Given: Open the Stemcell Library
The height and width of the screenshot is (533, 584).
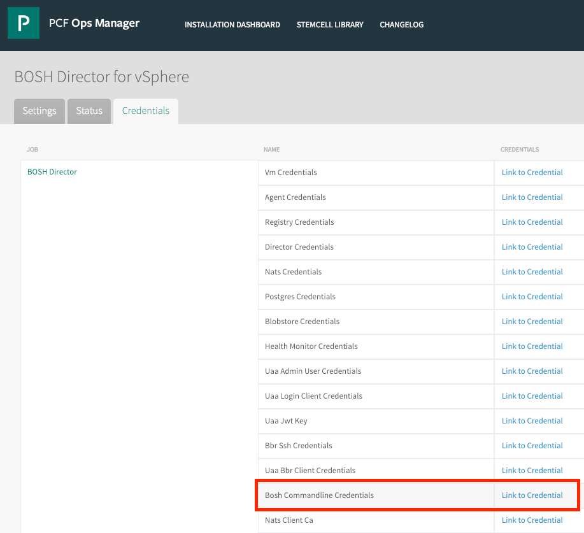Looking at the screenshot, I should (329, 25).
